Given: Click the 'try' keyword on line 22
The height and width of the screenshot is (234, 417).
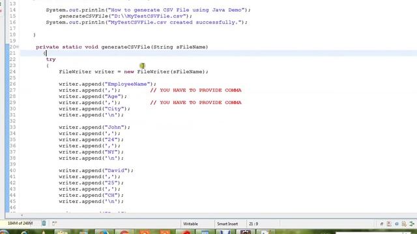Looking at the screenshot, I should (51, 59).
